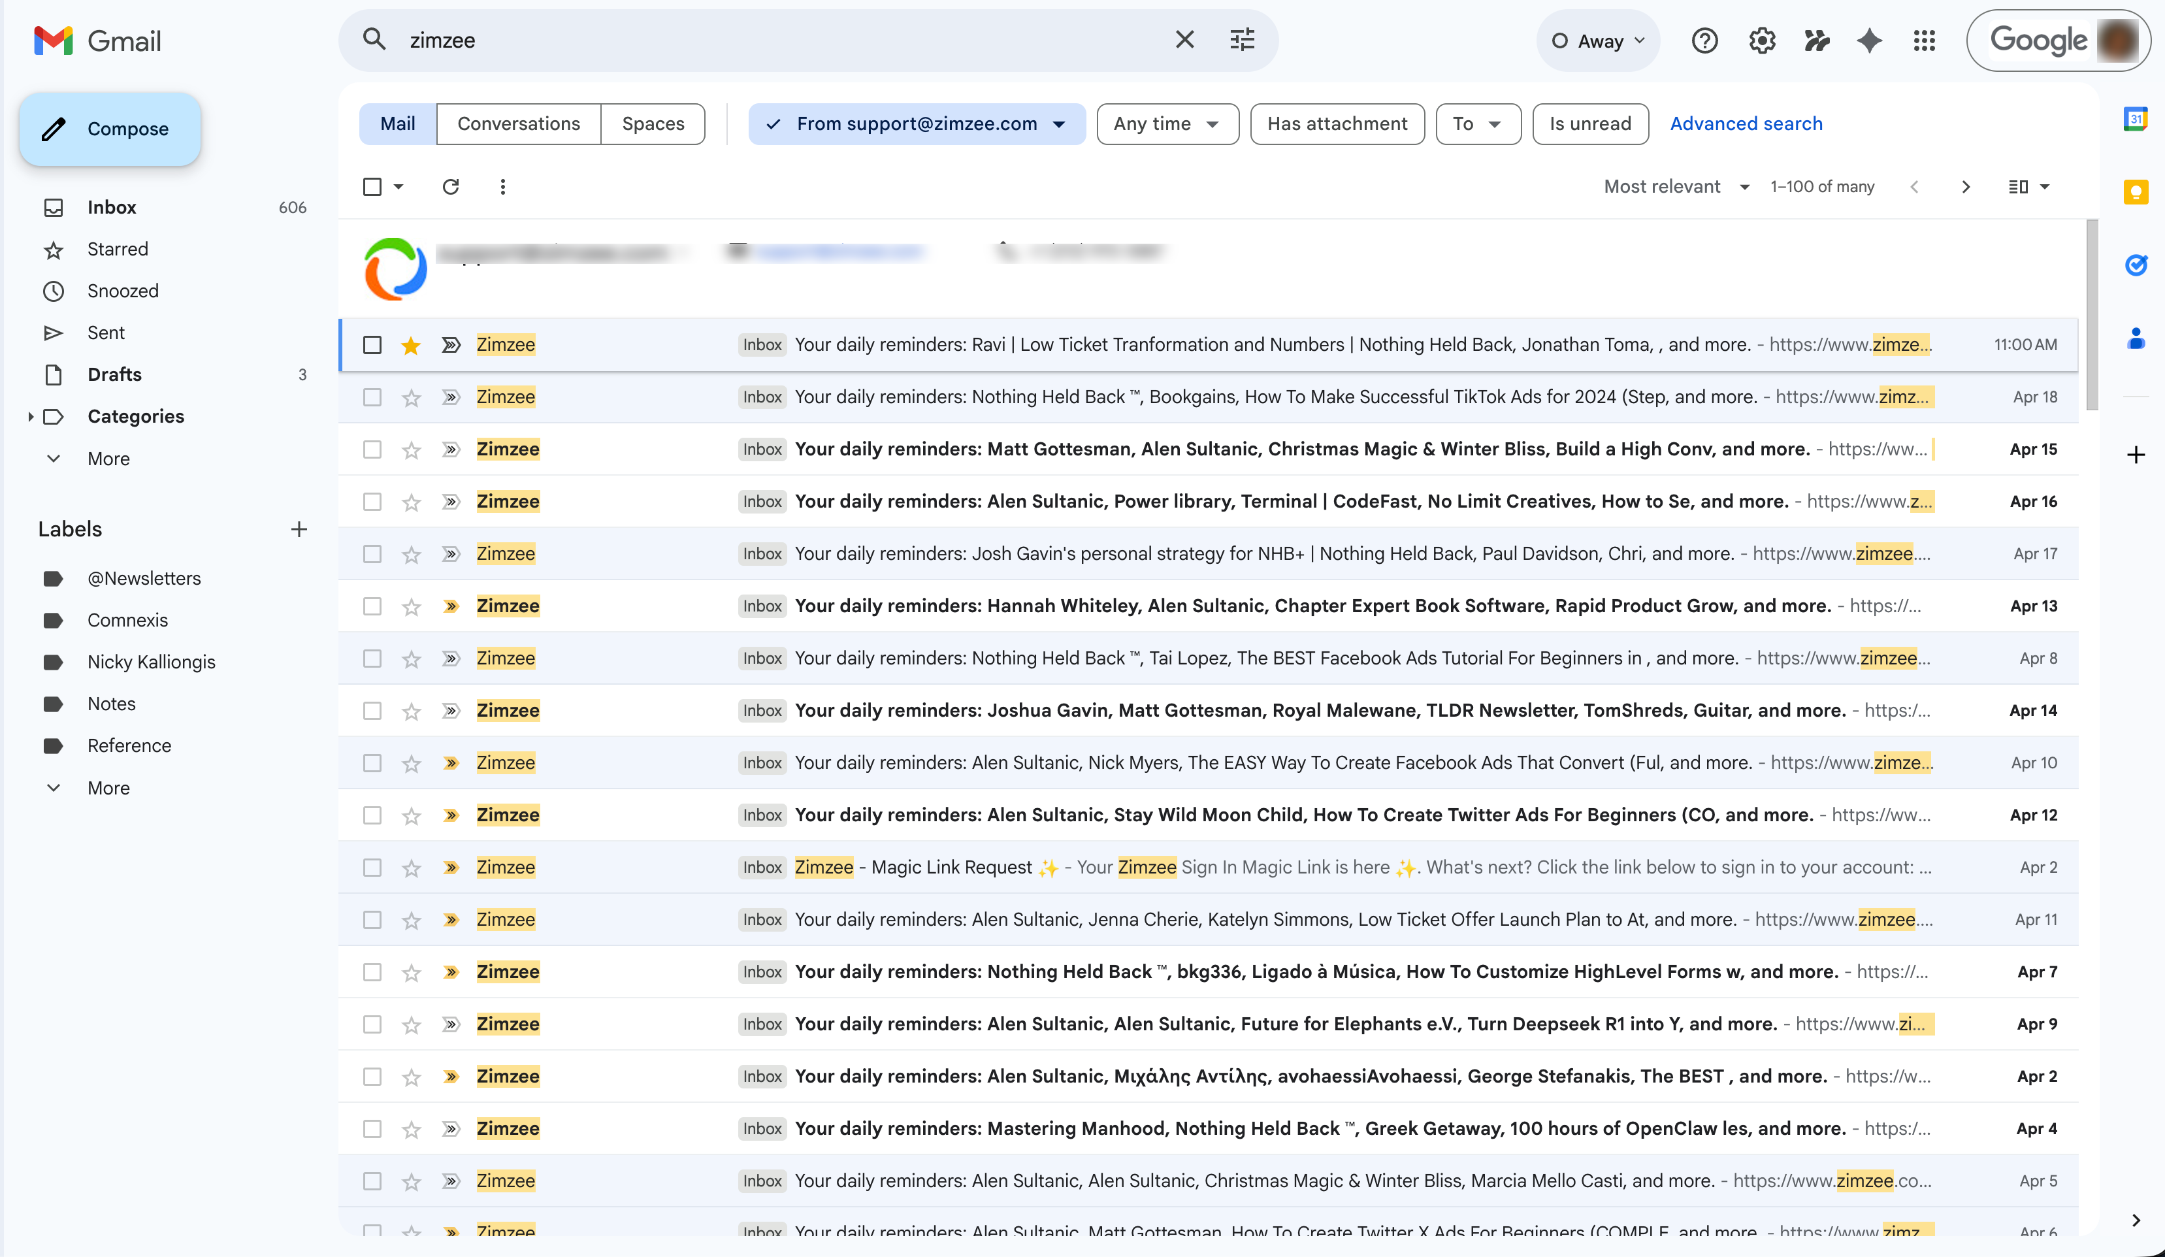The width and height of the screenshot is (2165, 1257).
Task: Star the Apr 18 Zimzee email
Action: coord(411,398)
